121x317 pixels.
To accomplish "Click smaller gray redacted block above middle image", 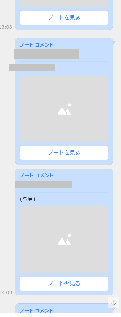I will click(x=32, y=67).
